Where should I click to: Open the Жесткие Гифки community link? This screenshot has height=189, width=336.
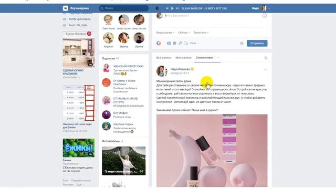(x=123, y=124)
